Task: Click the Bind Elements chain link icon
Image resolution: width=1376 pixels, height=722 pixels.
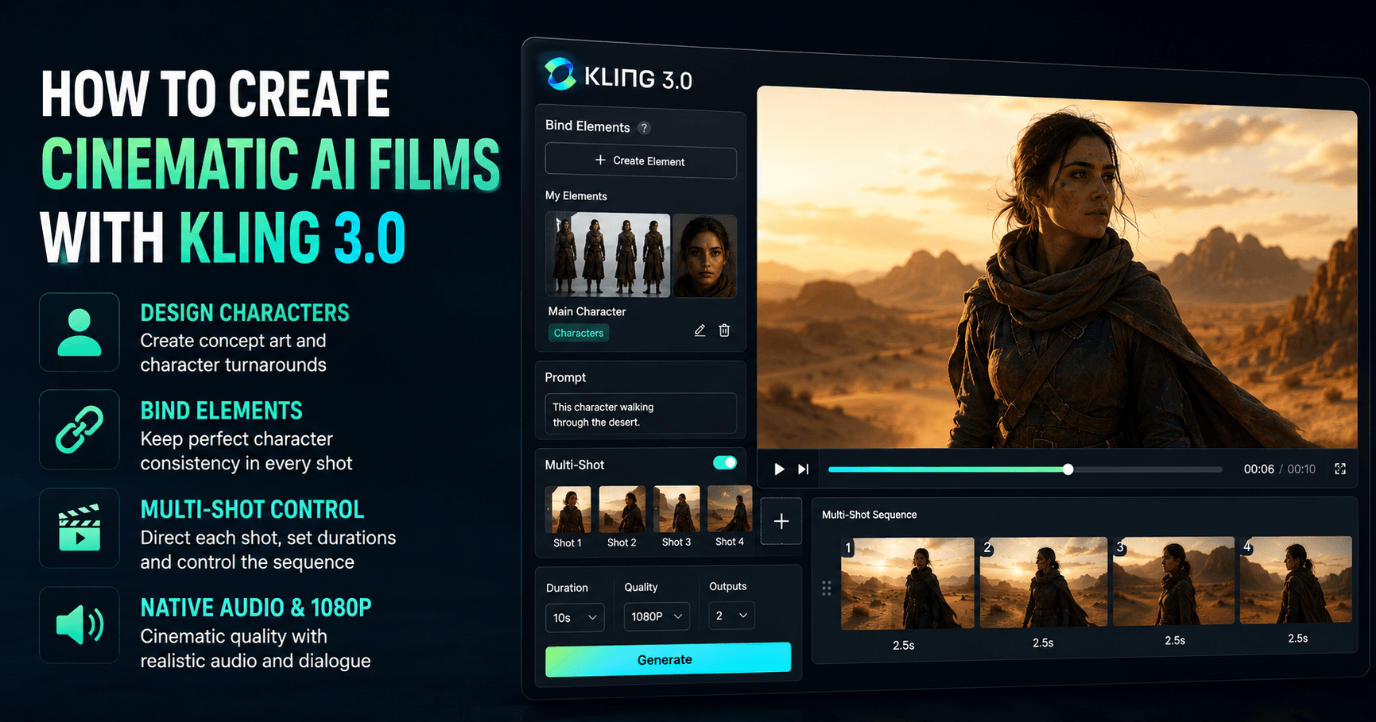Action: (79, 430)
